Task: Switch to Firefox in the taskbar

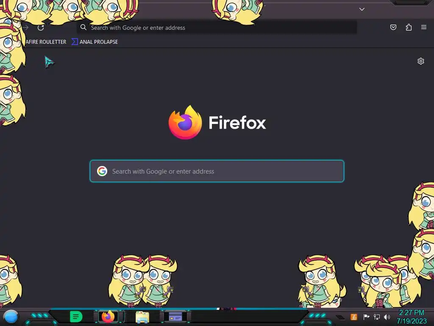Action: pyautogui.click(x=108, y=316)
